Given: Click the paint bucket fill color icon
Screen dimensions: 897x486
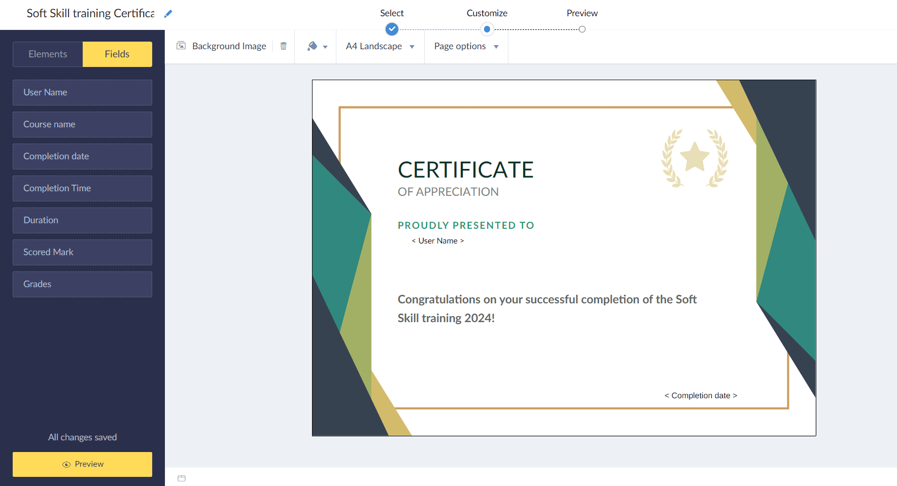Looking at the screenshot, I should (313, 46).
